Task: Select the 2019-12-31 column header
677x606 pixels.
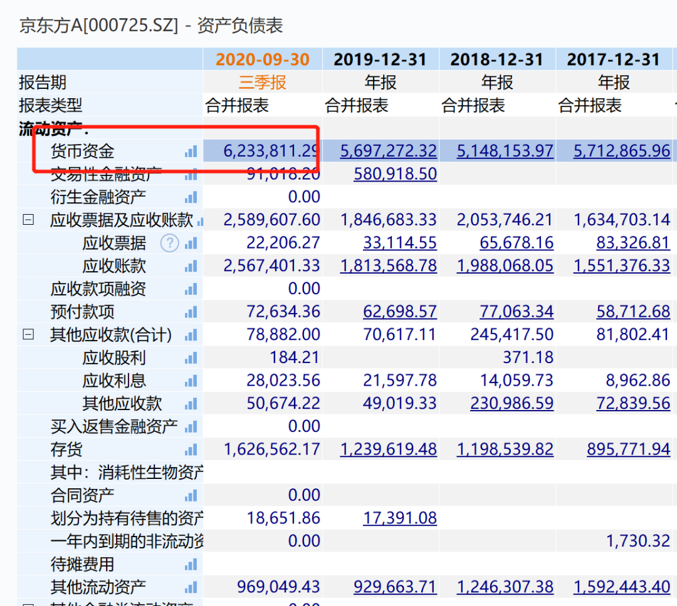Action: coord(380,59)
